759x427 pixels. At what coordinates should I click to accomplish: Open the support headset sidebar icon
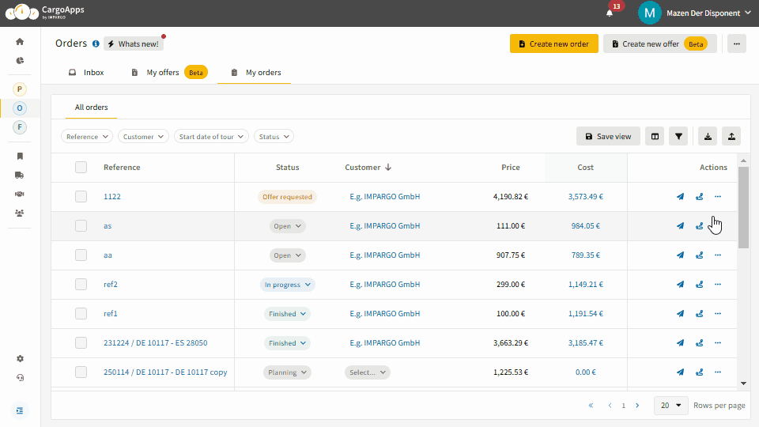pos(20,378)
